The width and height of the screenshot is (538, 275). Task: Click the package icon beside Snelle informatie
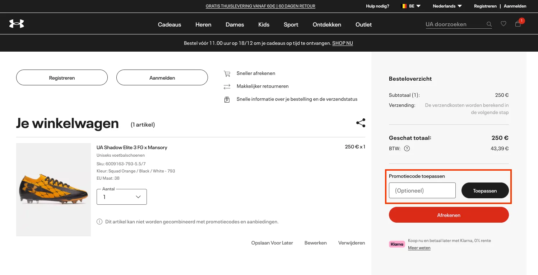point(227,99)
